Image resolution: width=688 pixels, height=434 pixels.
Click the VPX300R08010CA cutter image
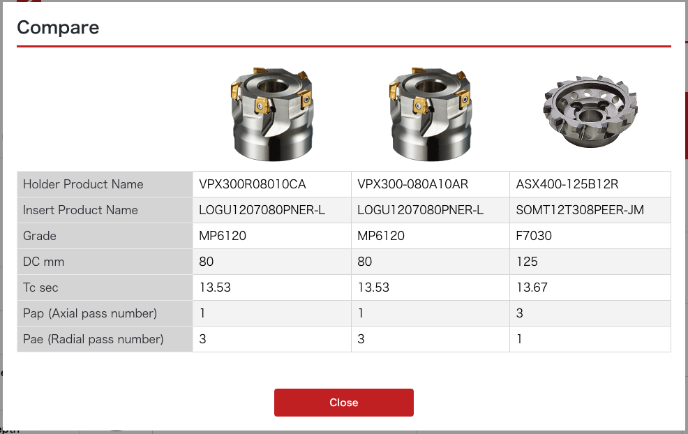click(x=272, y=114)
